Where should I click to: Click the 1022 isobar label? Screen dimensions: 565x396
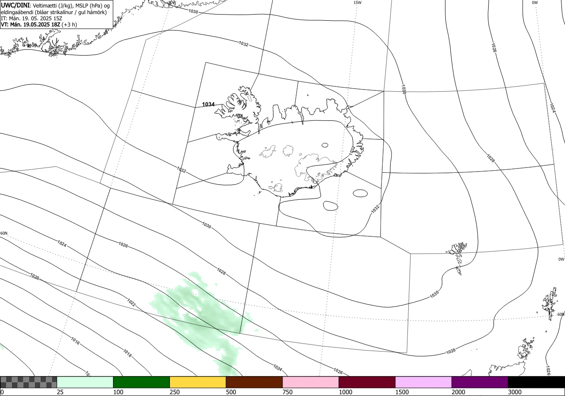[131, 303]
